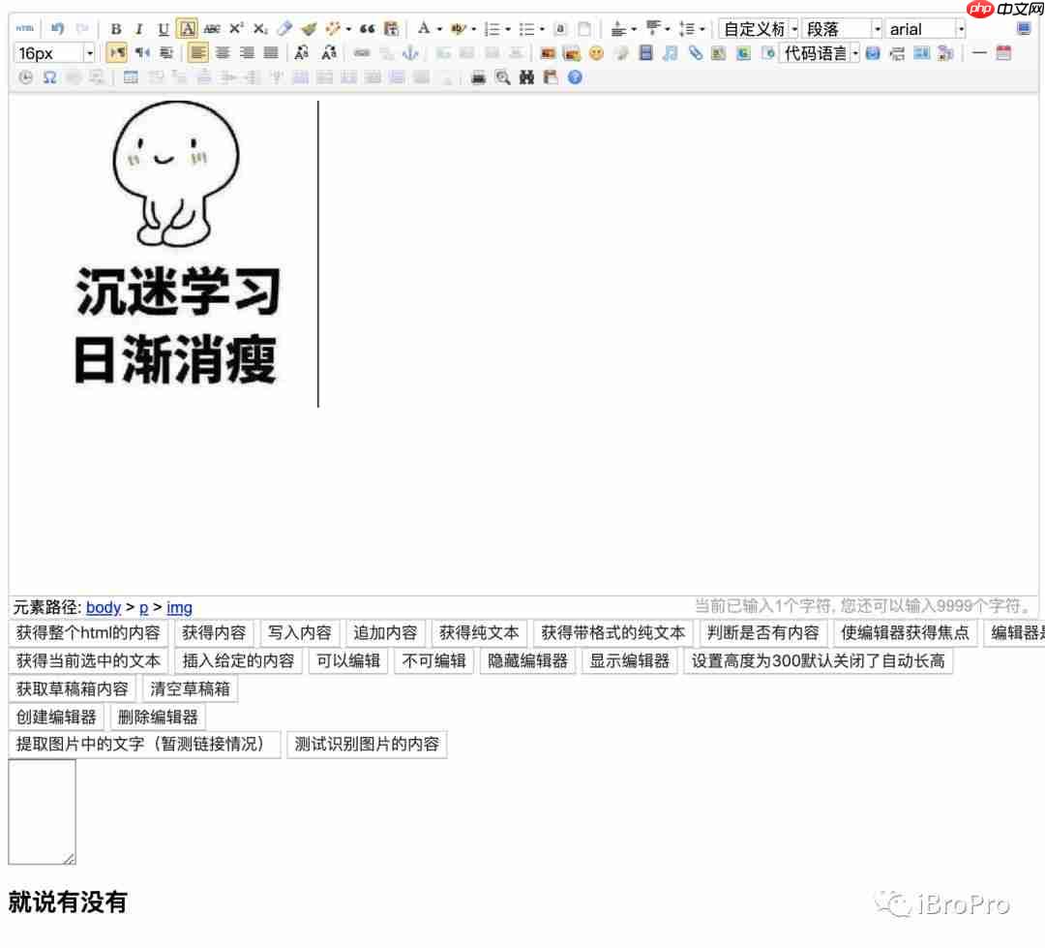The height and width of the screenshot is (948, 1045).
Task: Select the body link in element path
Action: click(x=104, y=607)
